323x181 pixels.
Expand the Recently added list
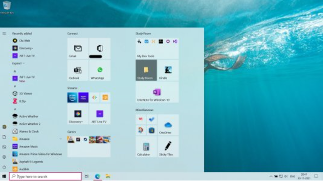pos(18,63)
